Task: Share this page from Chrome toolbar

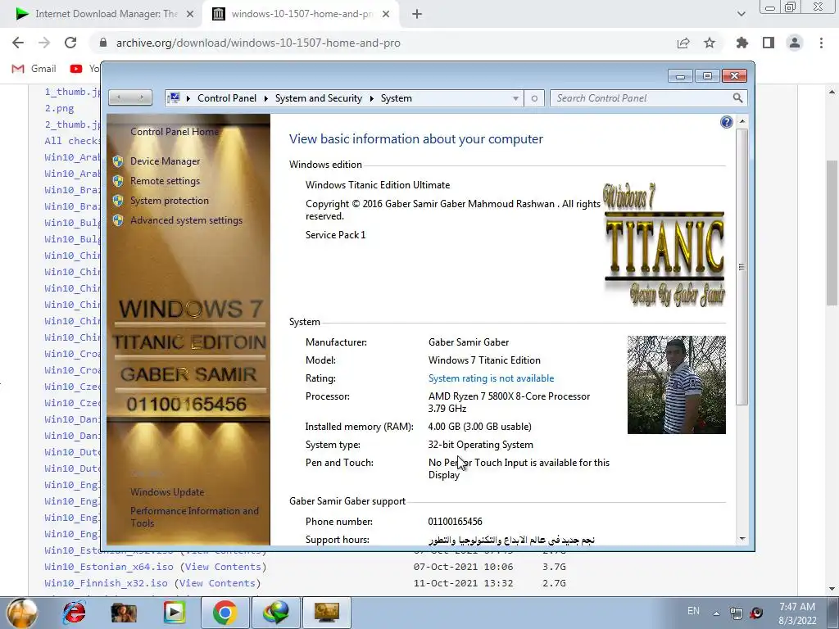Action: pos(683,43)
